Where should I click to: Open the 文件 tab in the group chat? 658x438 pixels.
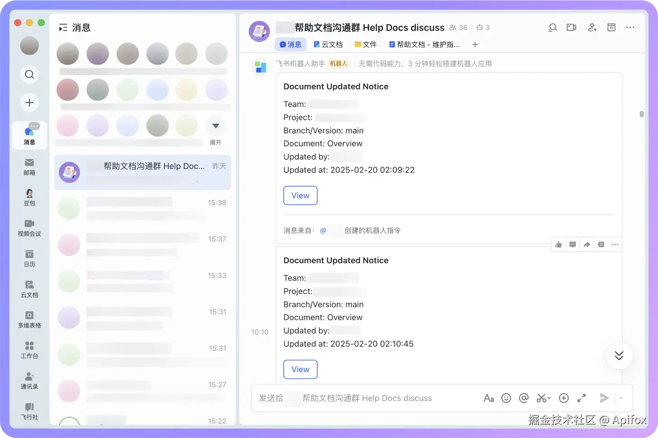[366, 44]
